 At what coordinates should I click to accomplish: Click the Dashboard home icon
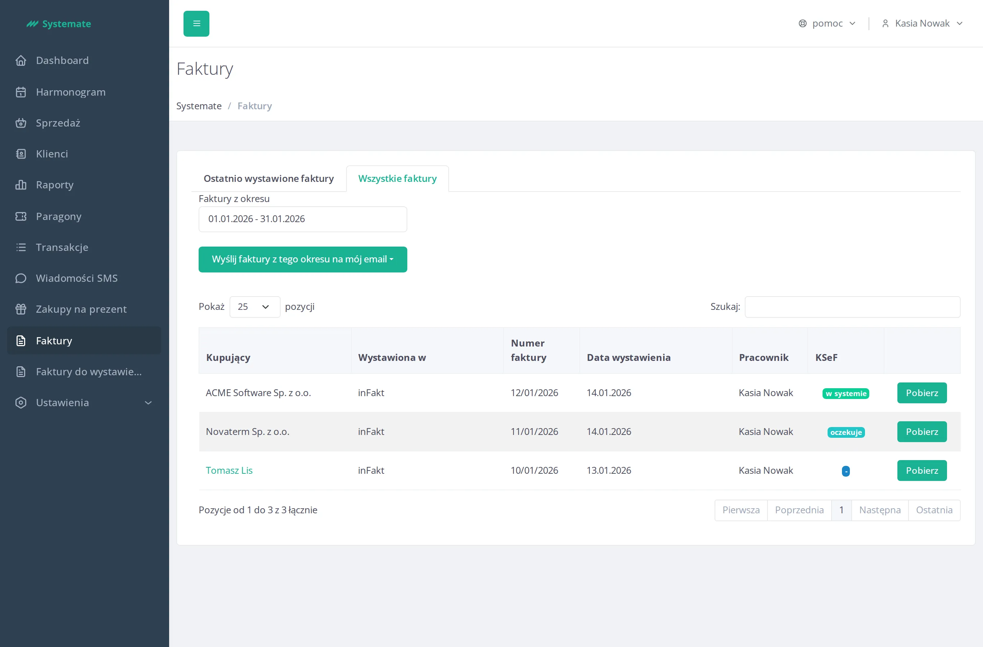tap(21, 61)
